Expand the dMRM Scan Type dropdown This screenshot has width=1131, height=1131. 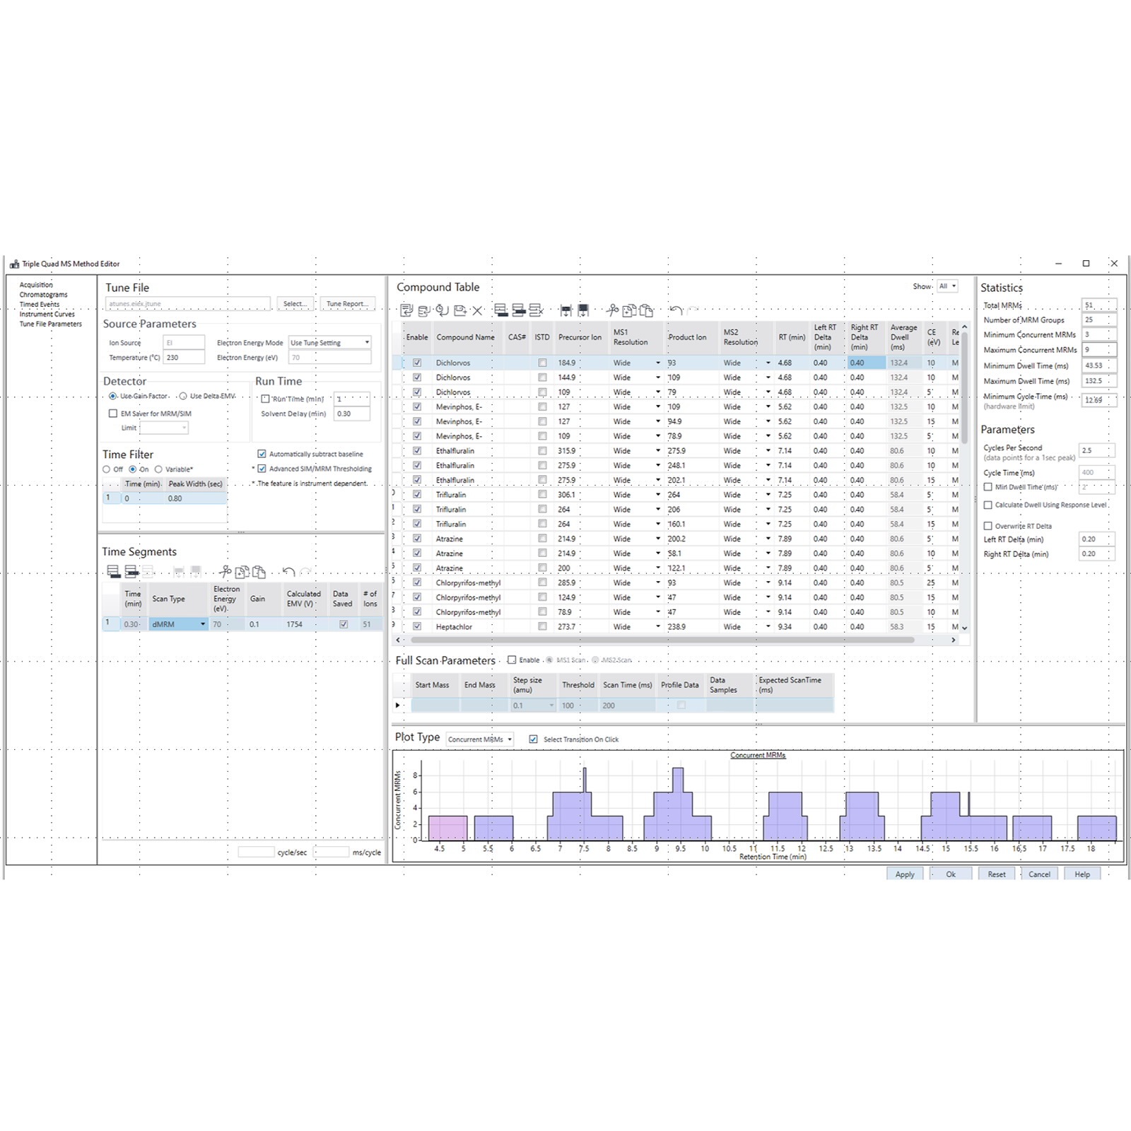coord(203,624)
